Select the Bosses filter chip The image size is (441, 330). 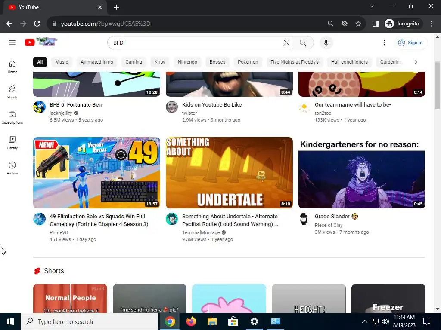coord(217,62)
